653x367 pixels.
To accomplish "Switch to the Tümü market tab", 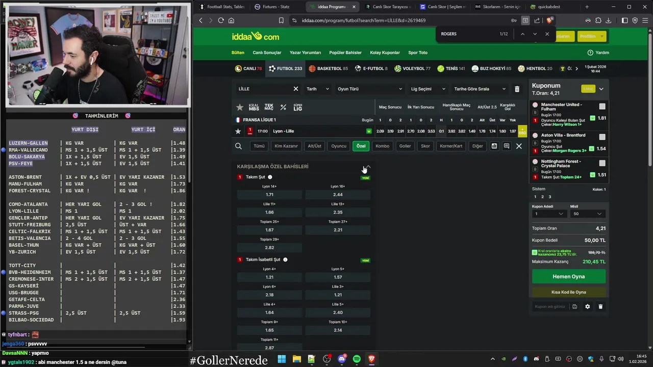I will click(259, 146).
